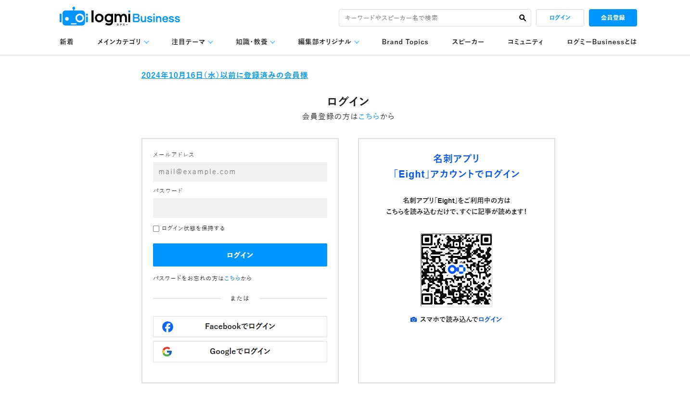Go to スピーカー page
Viewport: 690px width, 406px height.
[468, 42]
